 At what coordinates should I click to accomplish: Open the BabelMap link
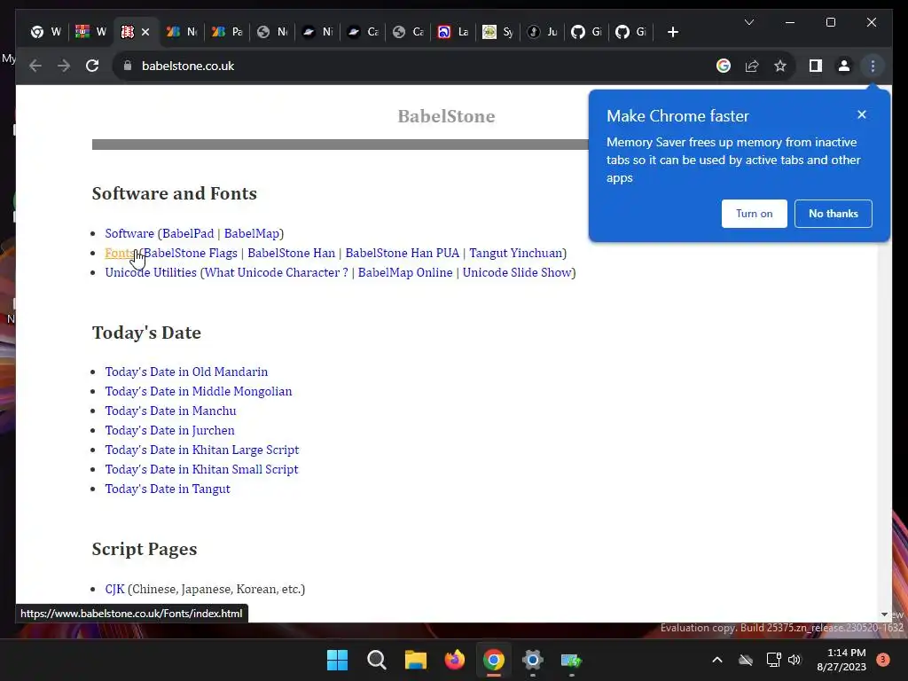click(251, 233)
